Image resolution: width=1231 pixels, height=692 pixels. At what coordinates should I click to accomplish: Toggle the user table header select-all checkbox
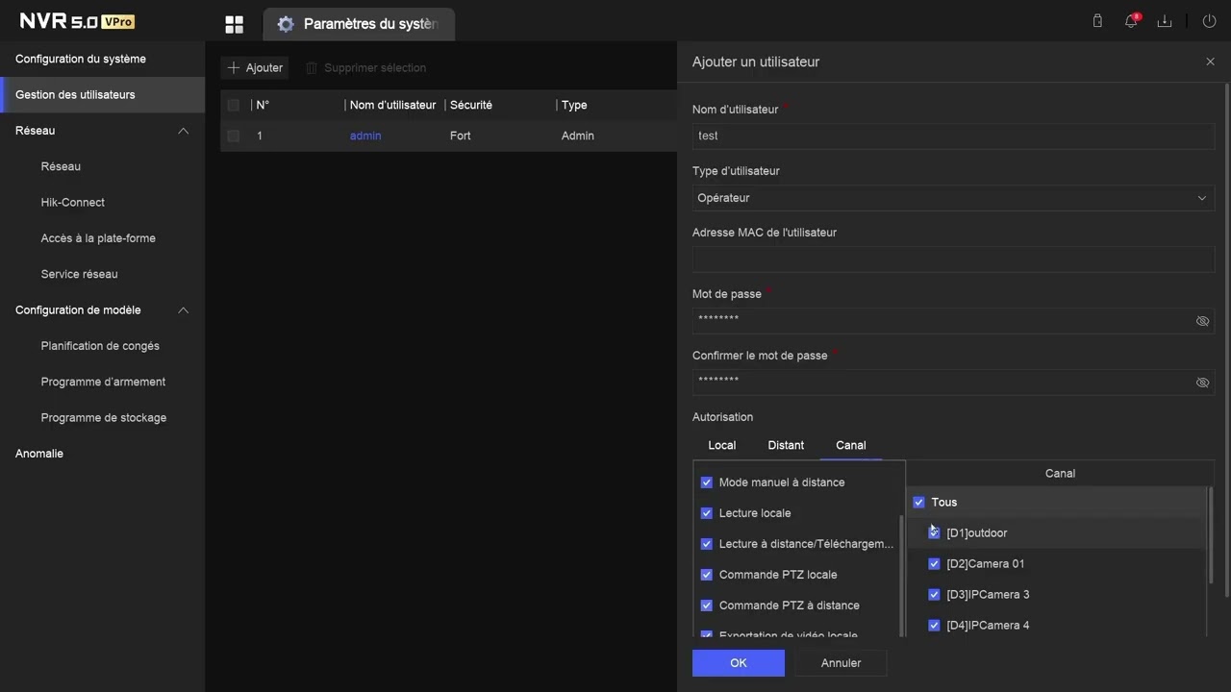(233, 105)
